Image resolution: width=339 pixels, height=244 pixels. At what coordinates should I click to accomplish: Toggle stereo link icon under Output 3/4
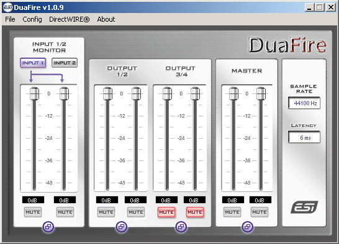point(181,227)
